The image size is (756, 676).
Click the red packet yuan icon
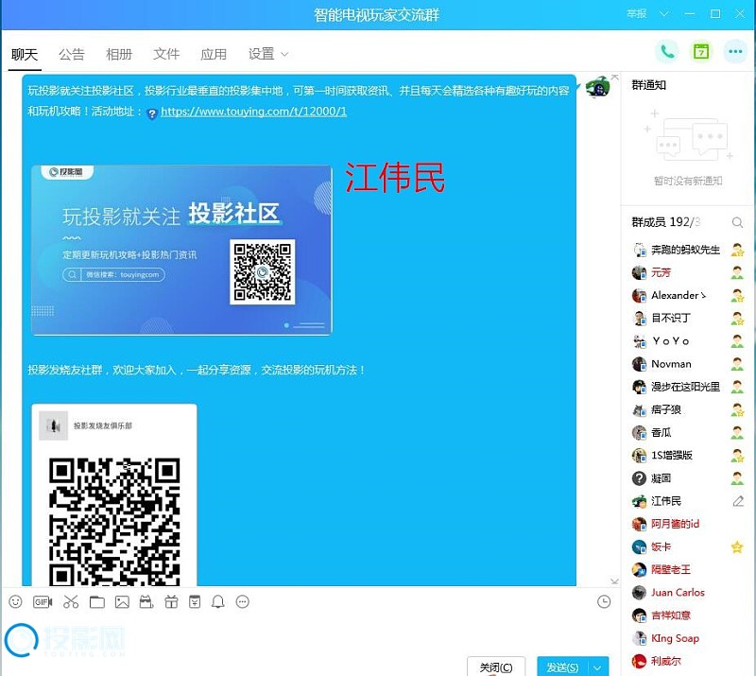(x=195, y=601)
